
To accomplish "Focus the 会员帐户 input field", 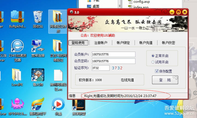I will (x=113, y=54).
